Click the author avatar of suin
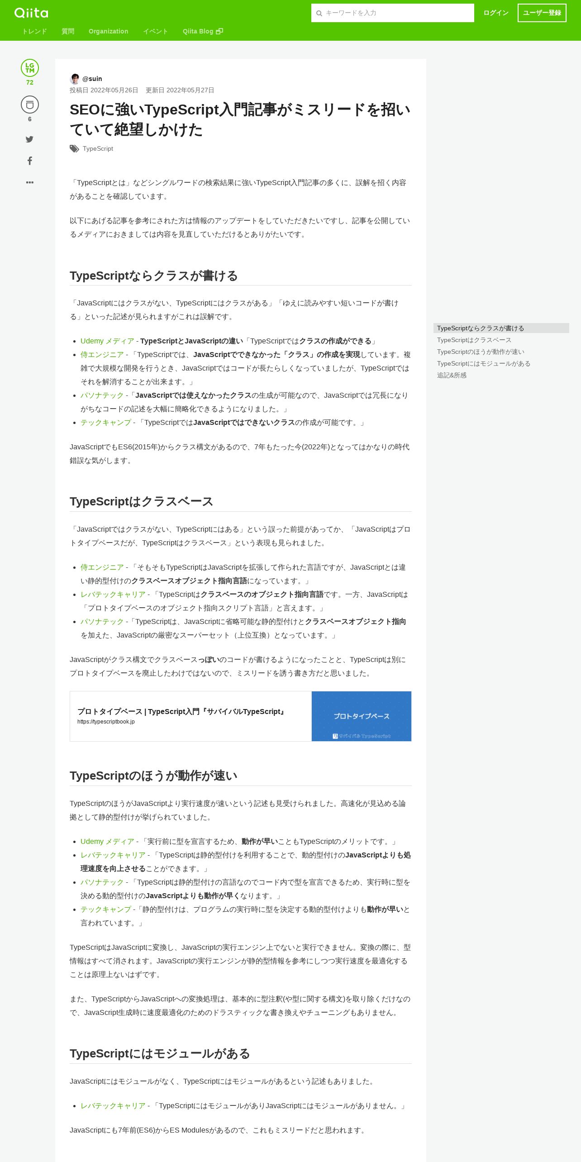The width and height of the screenshot is (581, 1162). coord(75,79)
